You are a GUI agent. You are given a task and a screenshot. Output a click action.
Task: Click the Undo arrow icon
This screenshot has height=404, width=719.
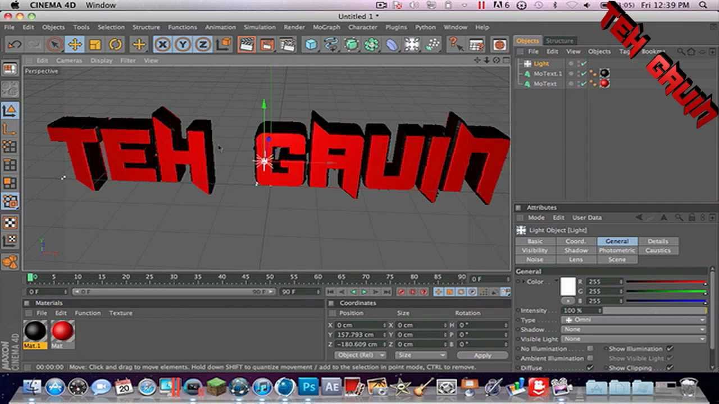[x=14, y=45]
